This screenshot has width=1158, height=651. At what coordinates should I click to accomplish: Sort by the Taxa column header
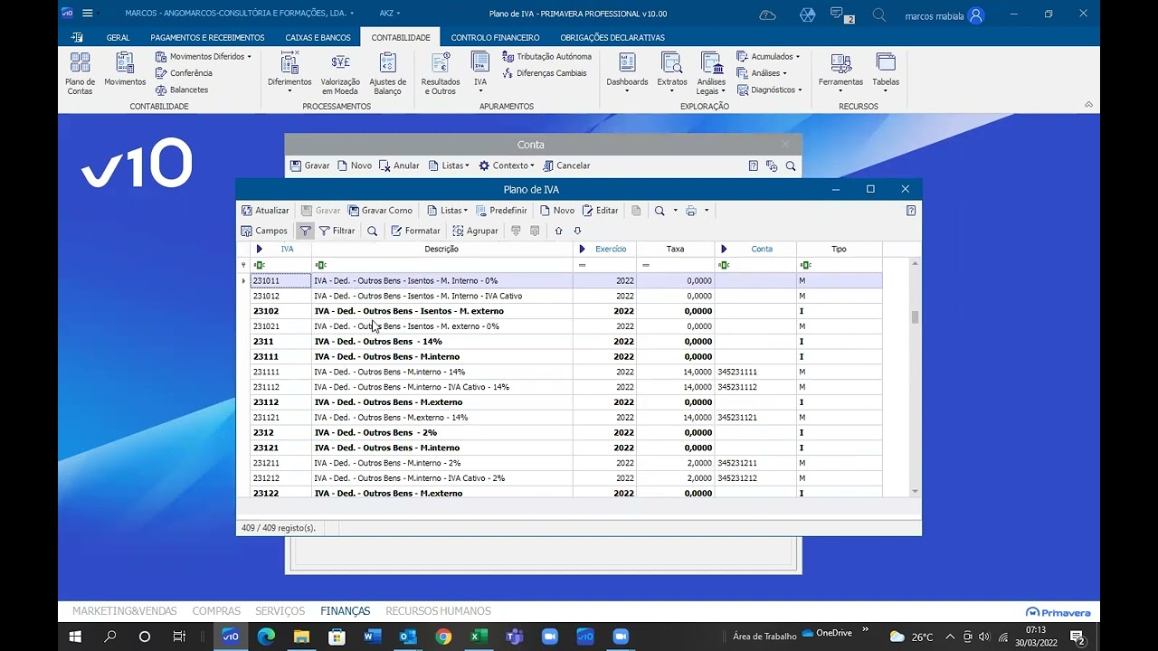675,249
